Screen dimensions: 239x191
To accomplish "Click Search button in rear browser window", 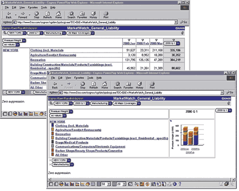I will [71, 15].
